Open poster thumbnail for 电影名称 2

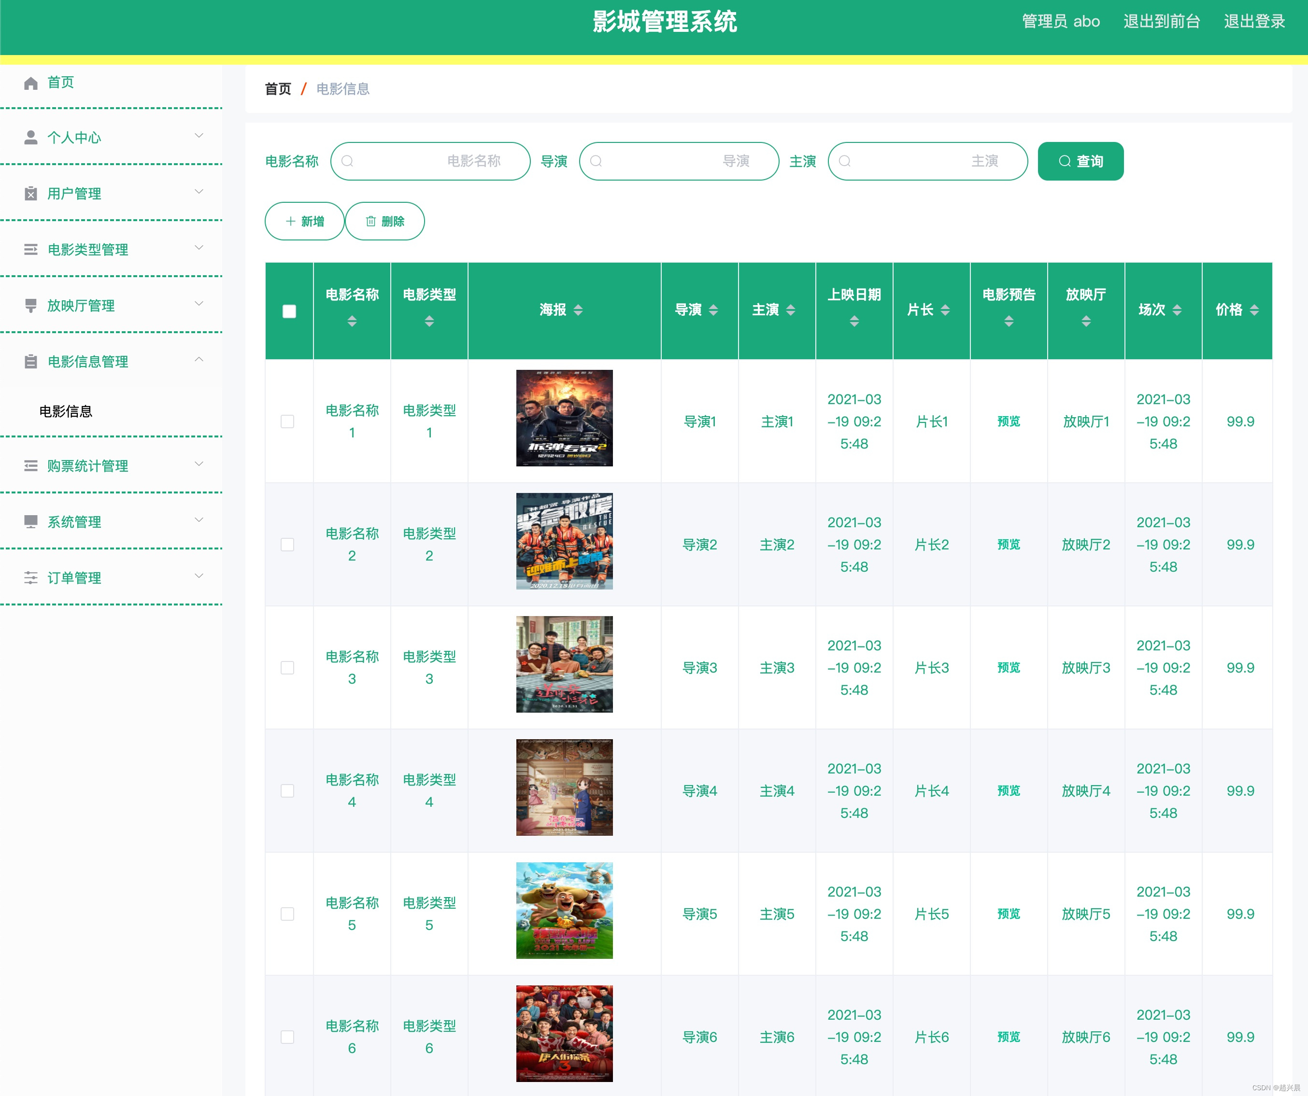click(564, 541)
